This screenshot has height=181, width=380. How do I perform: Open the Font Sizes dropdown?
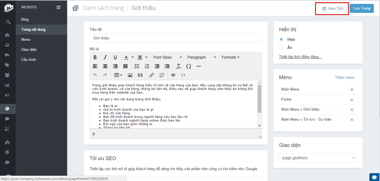point(167,57)
